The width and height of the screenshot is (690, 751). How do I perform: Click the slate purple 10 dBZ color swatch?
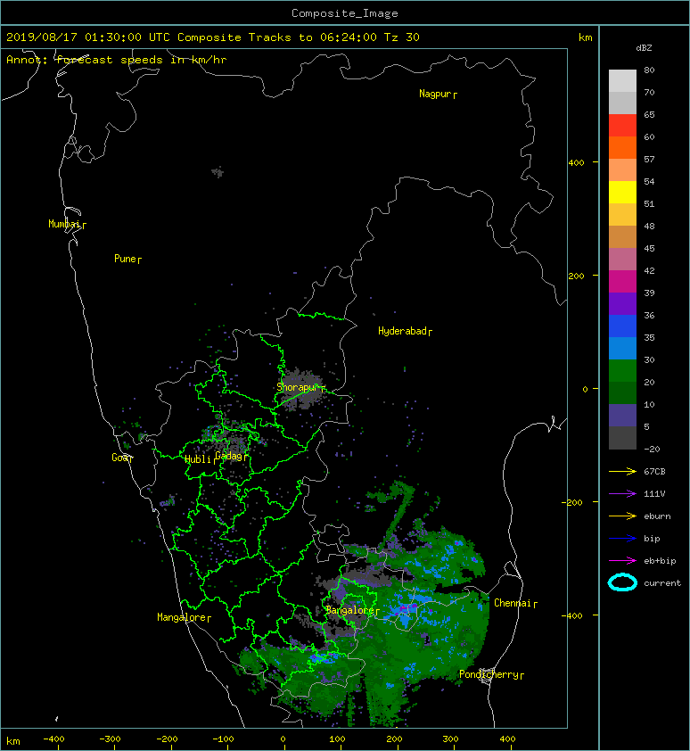[622, 415]
